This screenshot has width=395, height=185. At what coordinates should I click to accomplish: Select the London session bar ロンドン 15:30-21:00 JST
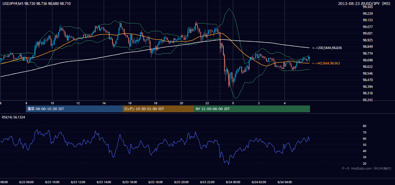[x=158, y=109]
